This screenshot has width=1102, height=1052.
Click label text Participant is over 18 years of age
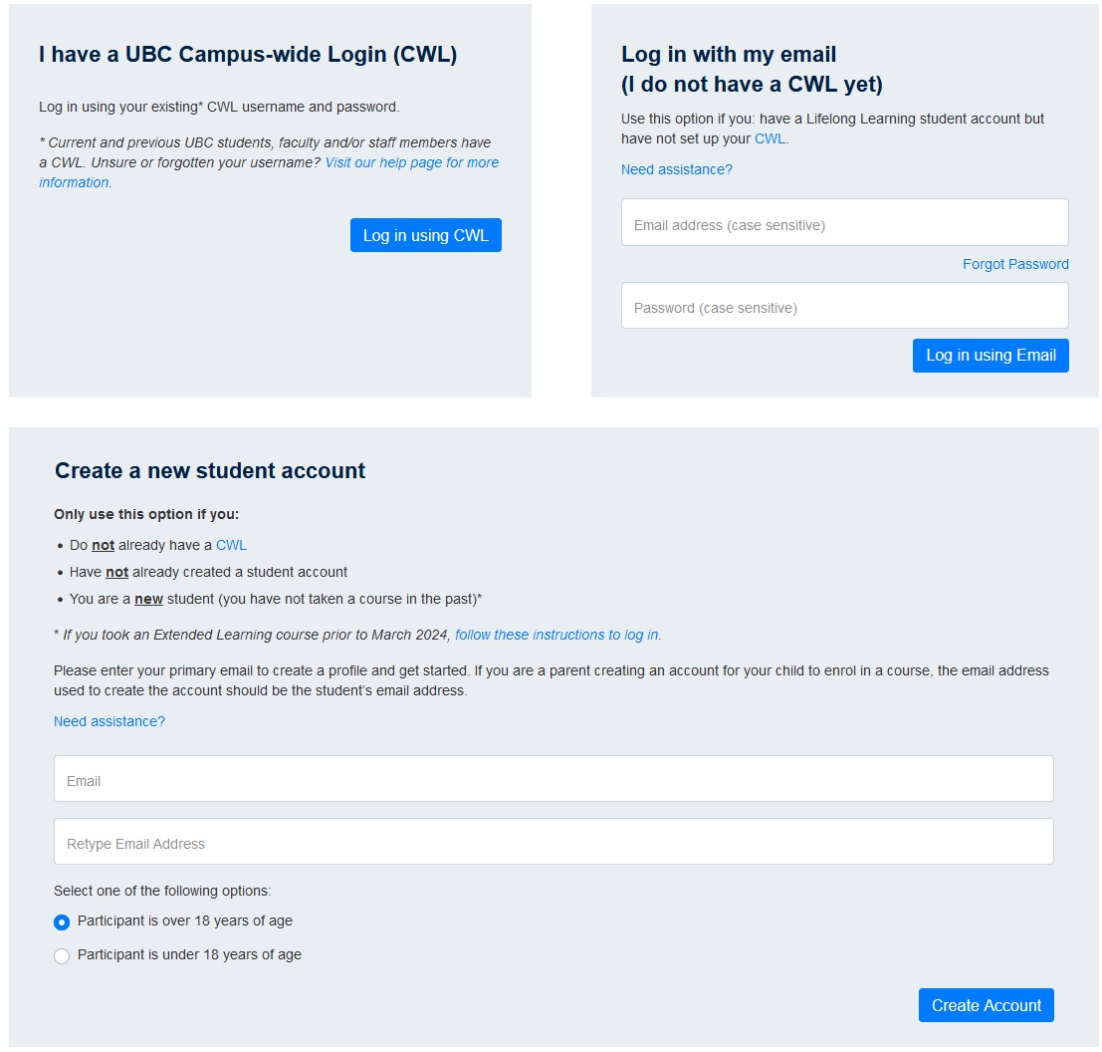point(185,920)
